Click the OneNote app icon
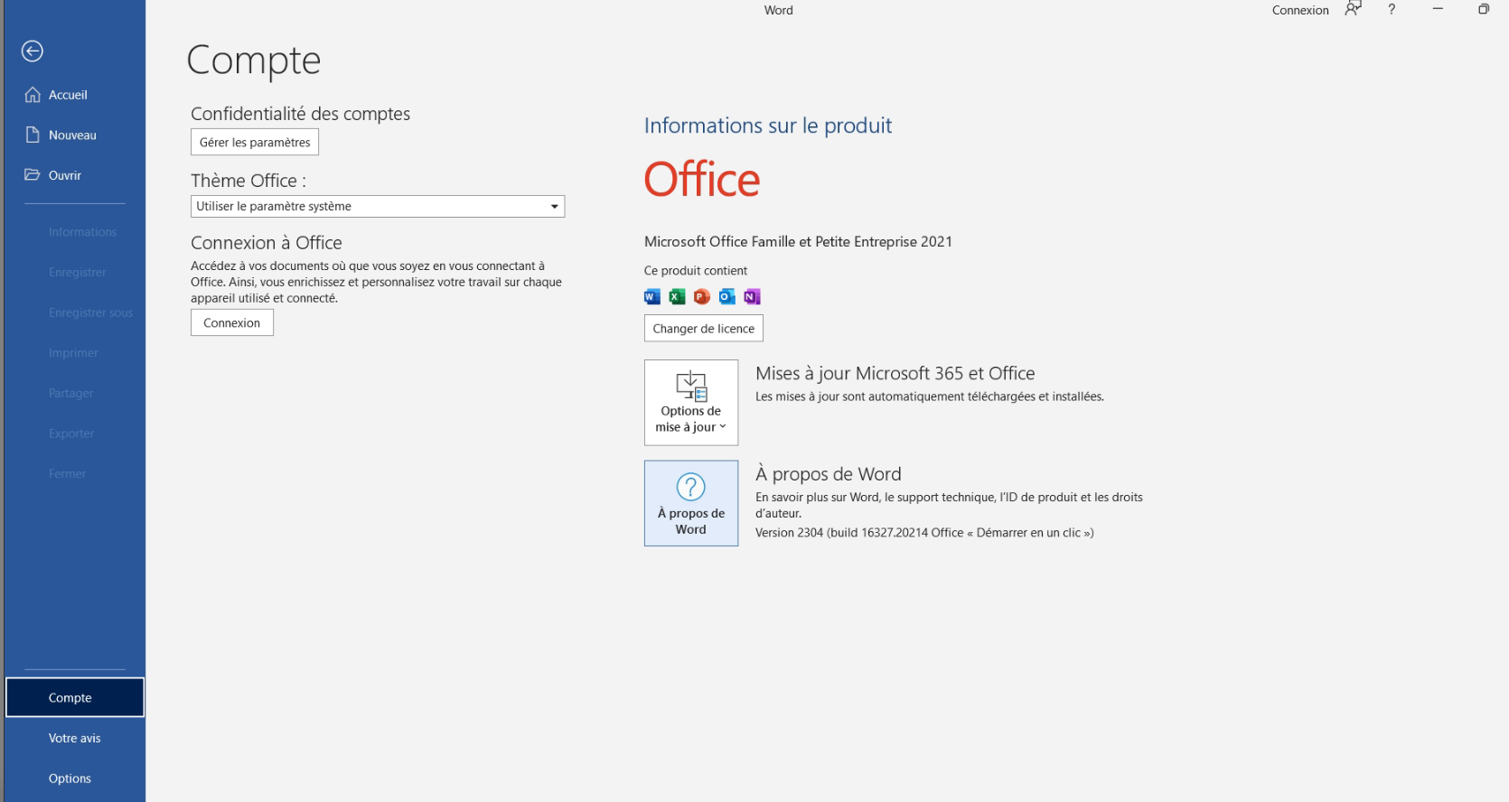Image resolution: width=1509 pixels, height=802 pixels. coord(752,297)
